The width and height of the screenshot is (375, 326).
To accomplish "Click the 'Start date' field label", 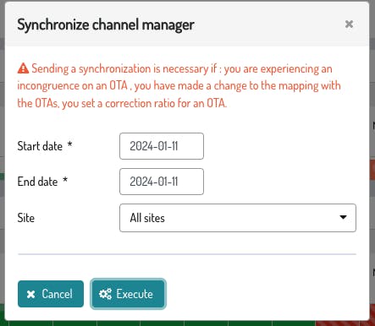I will pyautogui.click(x=40, y=146).
